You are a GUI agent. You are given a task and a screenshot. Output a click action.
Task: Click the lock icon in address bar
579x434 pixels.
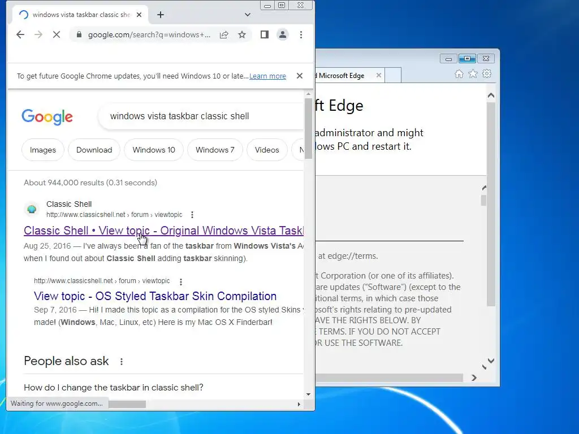(x=79, y=34)
